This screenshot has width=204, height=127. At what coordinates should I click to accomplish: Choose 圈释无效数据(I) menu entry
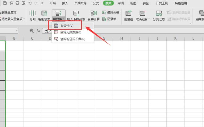pyautogui.click(x=73, y=32)
